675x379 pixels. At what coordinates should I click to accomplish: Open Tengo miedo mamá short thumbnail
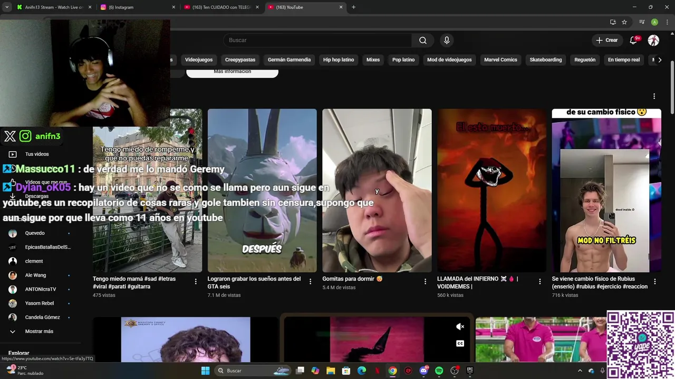pyautogui.click(x=147, y=191)
